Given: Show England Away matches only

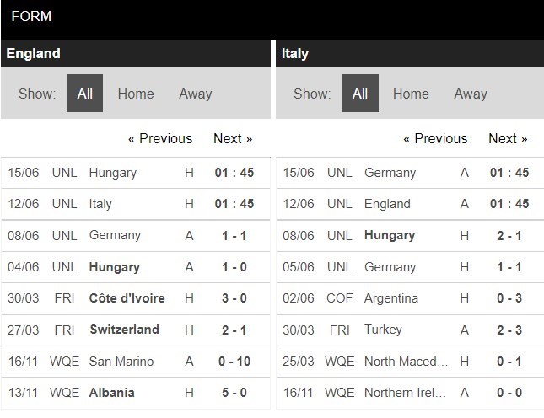Looking at the screenshot, I should coord(196,94).
